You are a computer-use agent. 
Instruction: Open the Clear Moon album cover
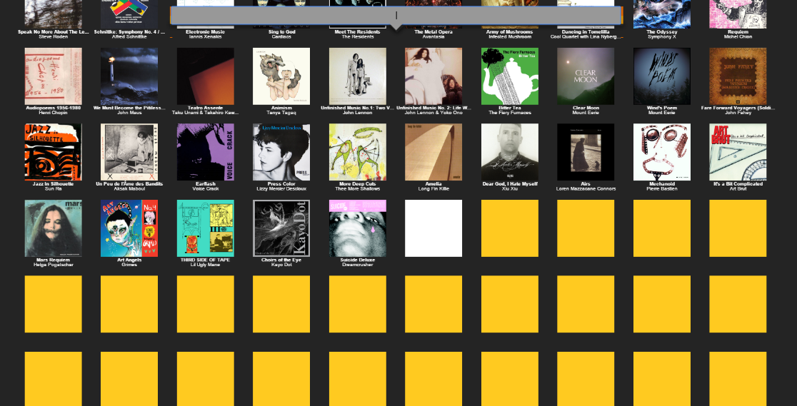tap(586, 76)
